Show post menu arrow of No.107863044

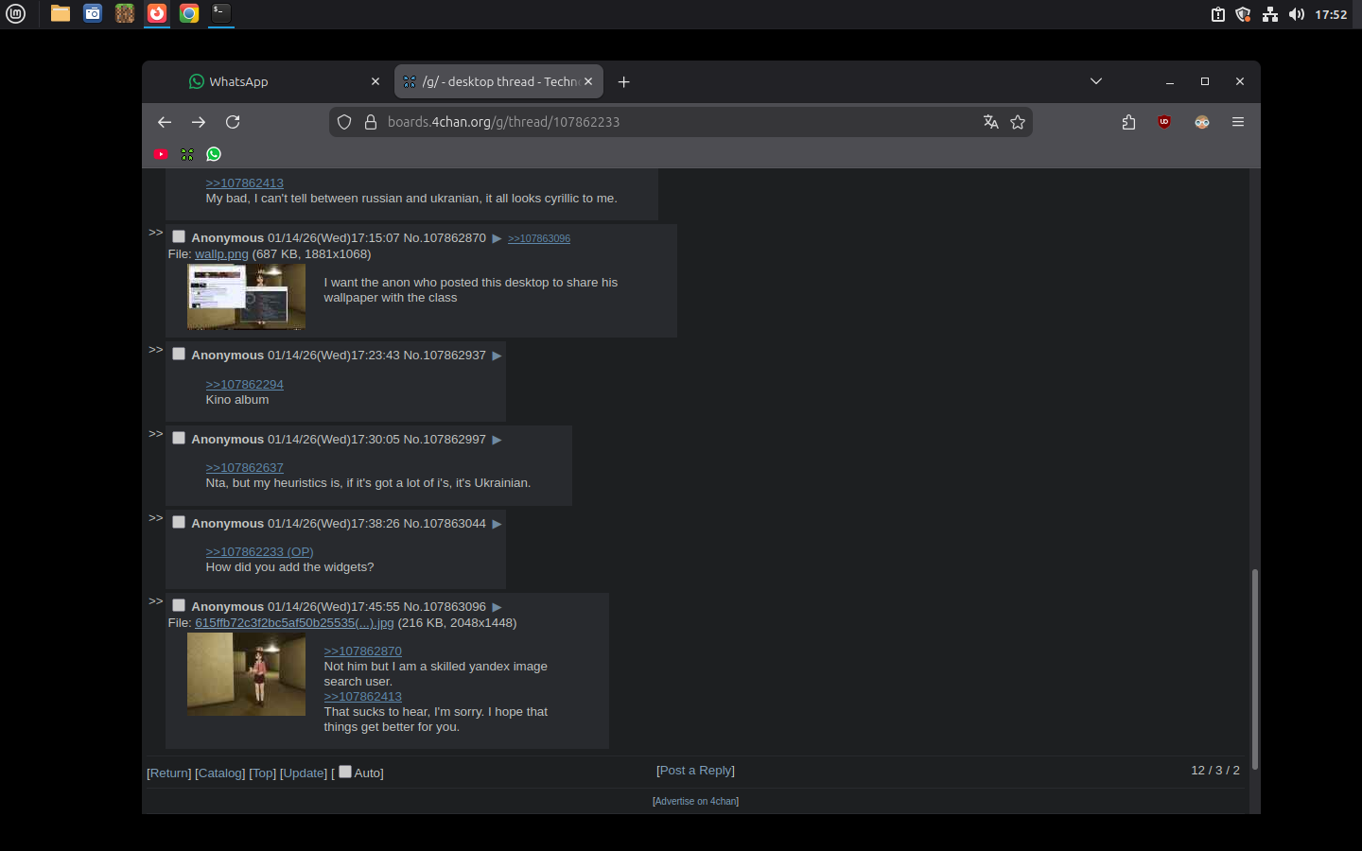pyautogui.click(x=497, y=524)
